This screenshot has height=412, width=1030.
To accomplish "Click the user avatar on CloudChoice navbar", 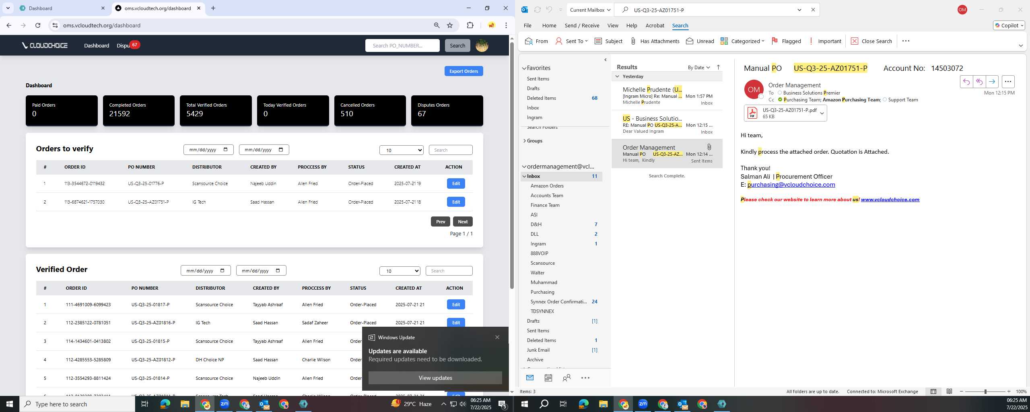I will pyautogui.click(x=482, y=45).
